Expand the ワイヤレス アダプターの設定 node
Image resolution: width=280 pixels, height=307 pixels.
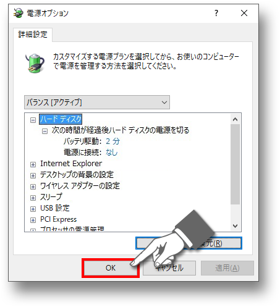(33, 187)
